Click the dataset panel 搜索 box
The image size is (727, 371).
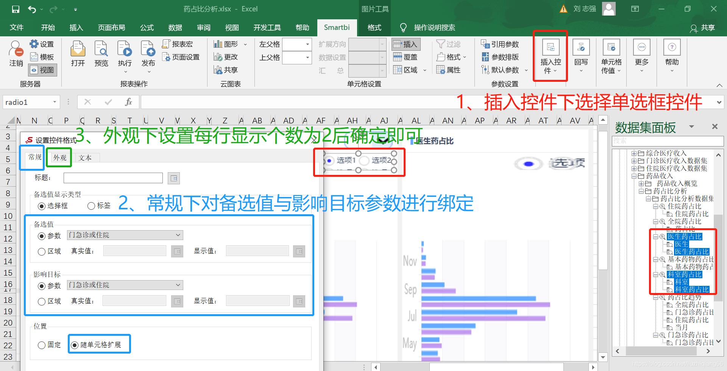tap(668, 141)
